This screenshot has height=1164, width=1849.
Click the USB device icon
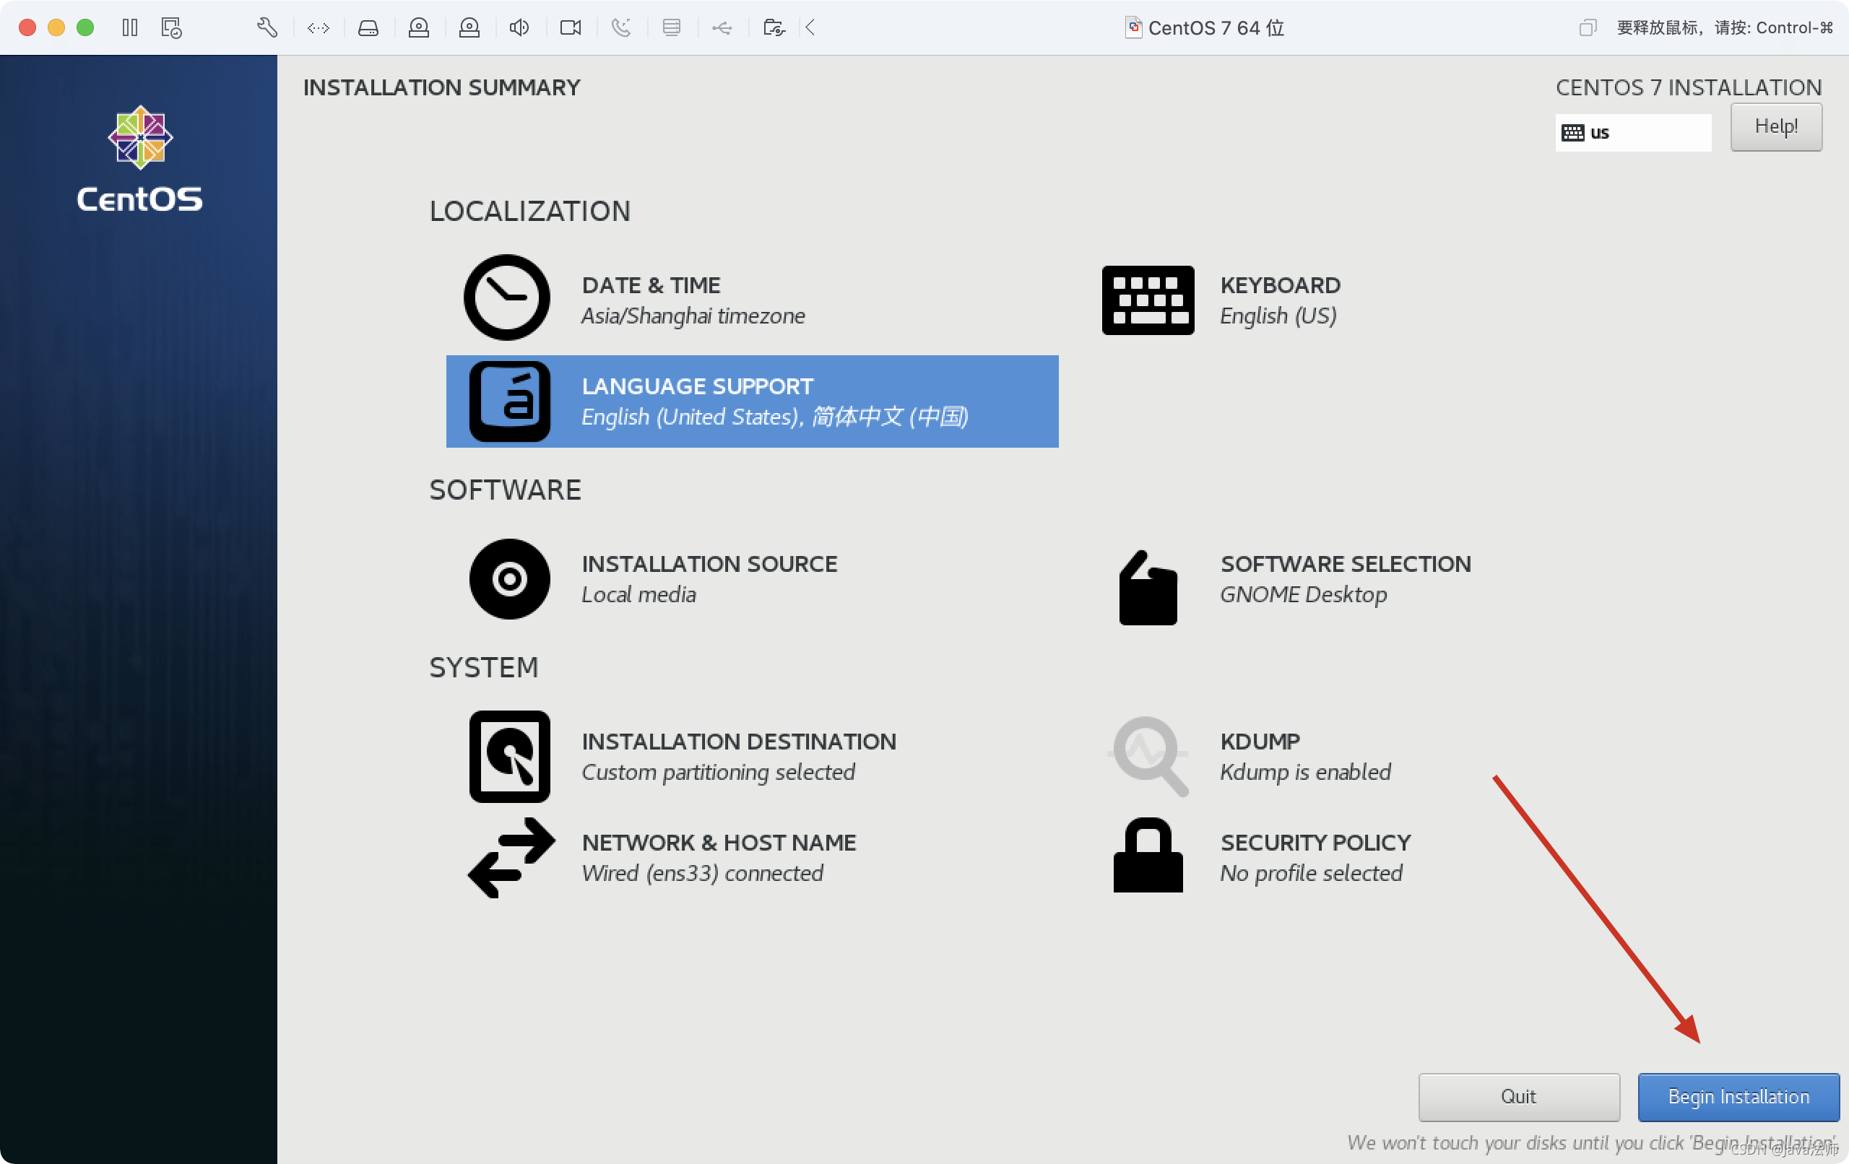coord(722,28)
